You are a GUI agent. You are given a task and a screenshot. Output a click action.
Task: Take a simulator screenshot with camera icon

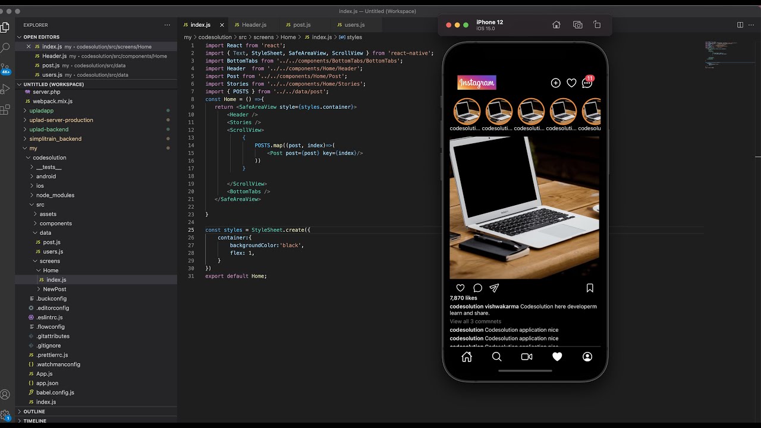(x=577, y=25)
